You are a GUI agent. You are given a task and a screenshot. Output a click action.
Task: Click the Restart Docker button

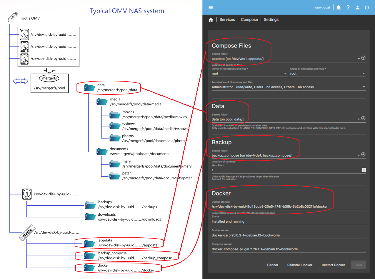click(x=333, y=265)
